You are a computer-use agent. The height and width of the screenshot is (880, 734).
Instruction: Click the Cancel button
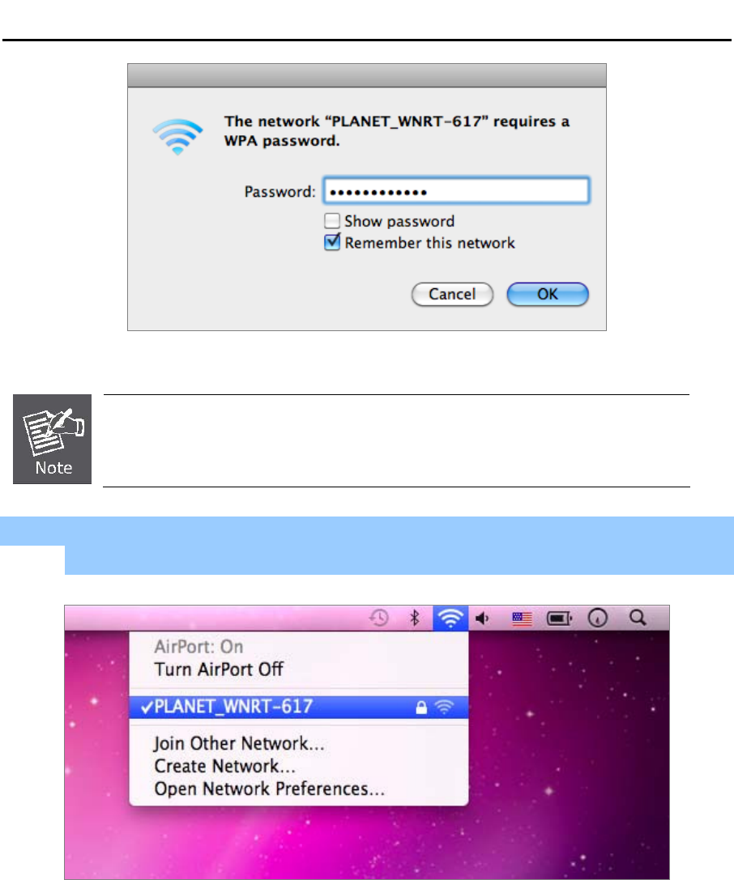pos(452,294)
